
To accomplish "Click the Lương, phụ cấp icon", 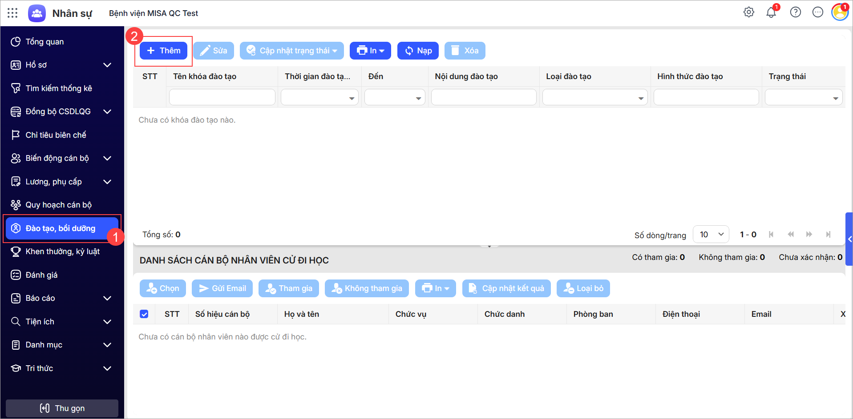I will [16, 182].
